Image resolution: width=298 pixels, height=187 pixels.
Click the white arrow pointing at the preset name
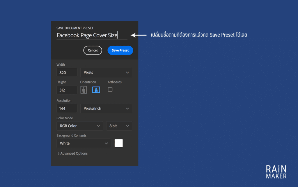click(139, 35)
